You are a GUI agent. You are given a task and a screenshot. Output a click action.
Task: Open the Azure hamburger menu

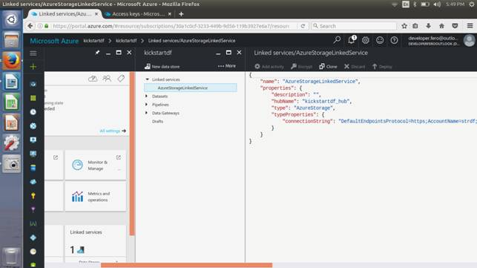click(x=33, y=53)
